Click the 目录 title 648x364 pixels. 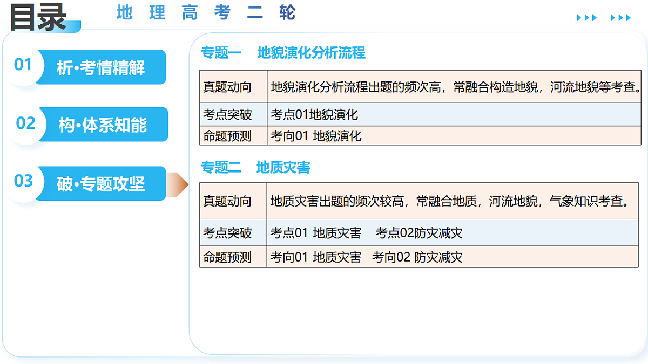pos(38,17)
